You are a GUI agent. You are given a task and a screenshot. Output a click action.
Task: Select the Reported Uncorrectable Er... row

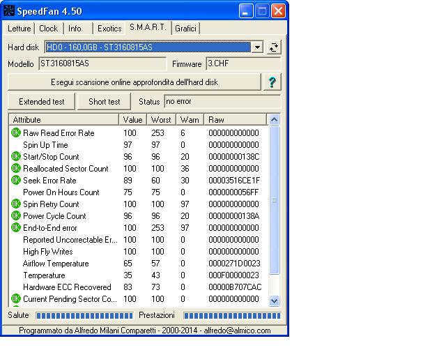click(x=139, y=239)
